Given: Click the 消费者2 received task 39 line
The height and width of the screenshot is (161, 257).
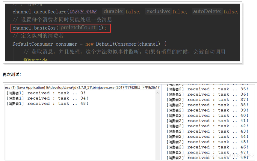Looking at the screenshot, I should [x=208, y=110].
